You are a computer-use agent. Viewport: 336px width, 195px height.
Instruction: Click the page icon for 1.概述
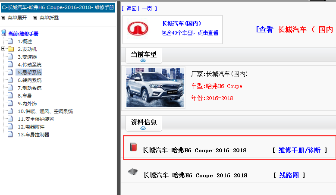[x=10, y=41]
